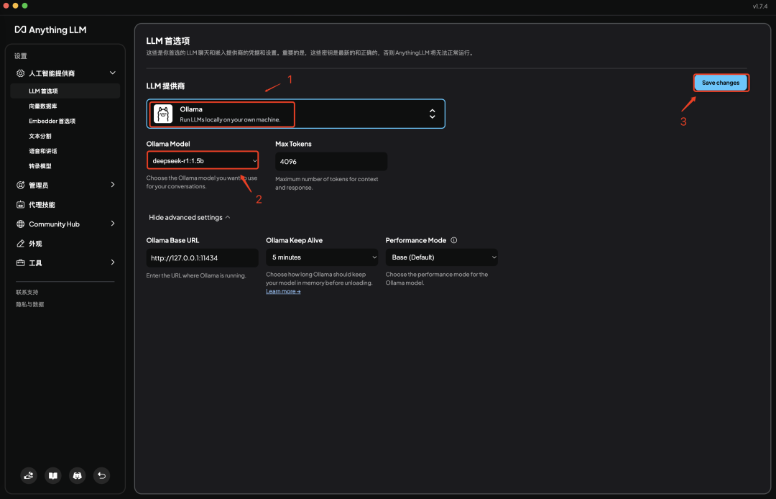Click the Ollama Model label

coord(167,144)
